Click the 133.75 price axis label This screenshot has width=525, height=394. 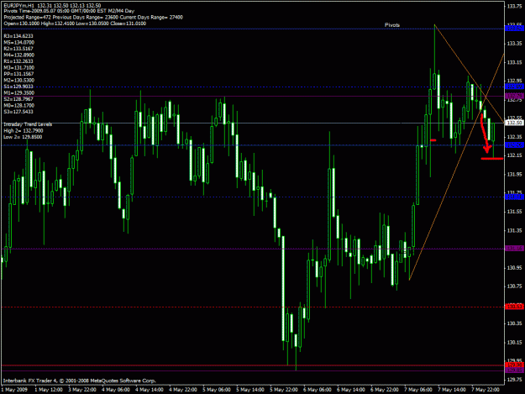(515, 6)
